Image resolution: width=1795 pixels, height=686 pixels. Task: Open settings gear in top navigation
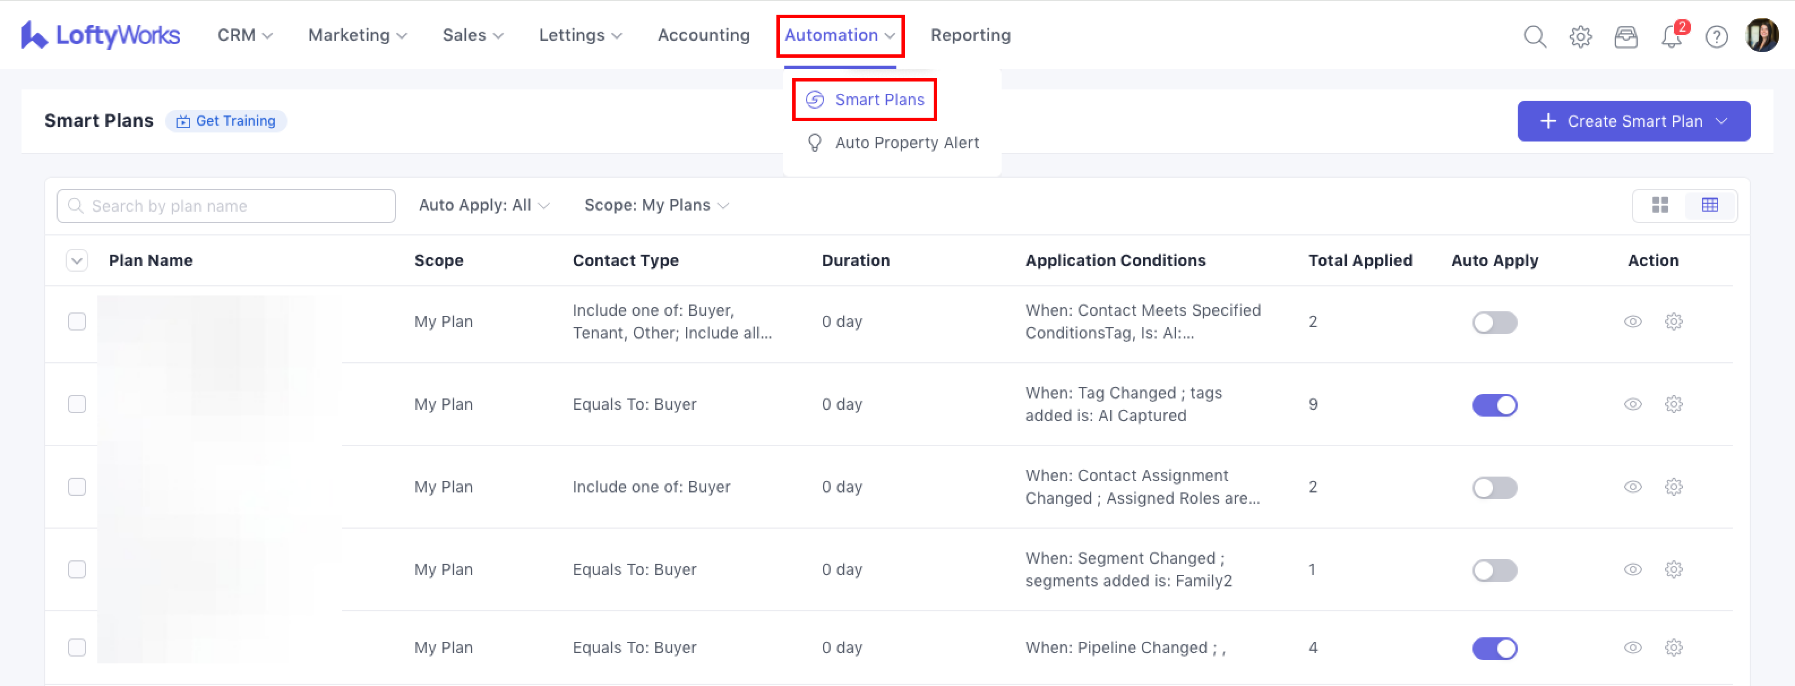pos(1580,36)
